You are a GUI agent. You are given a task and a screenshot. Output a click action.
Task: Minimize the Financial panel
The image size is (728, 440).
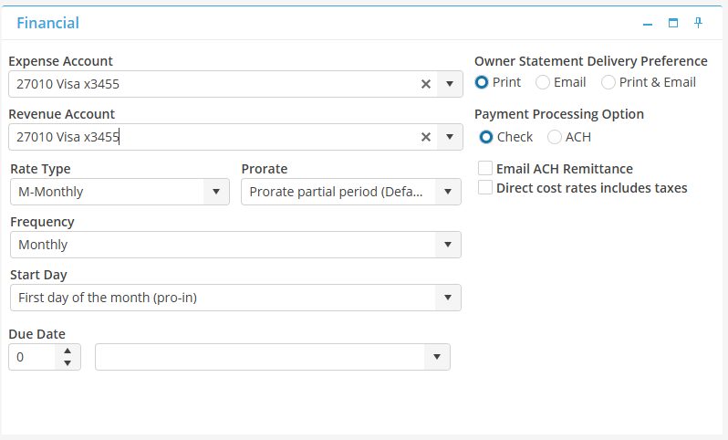pyautogui.click(x=648, y=24)
